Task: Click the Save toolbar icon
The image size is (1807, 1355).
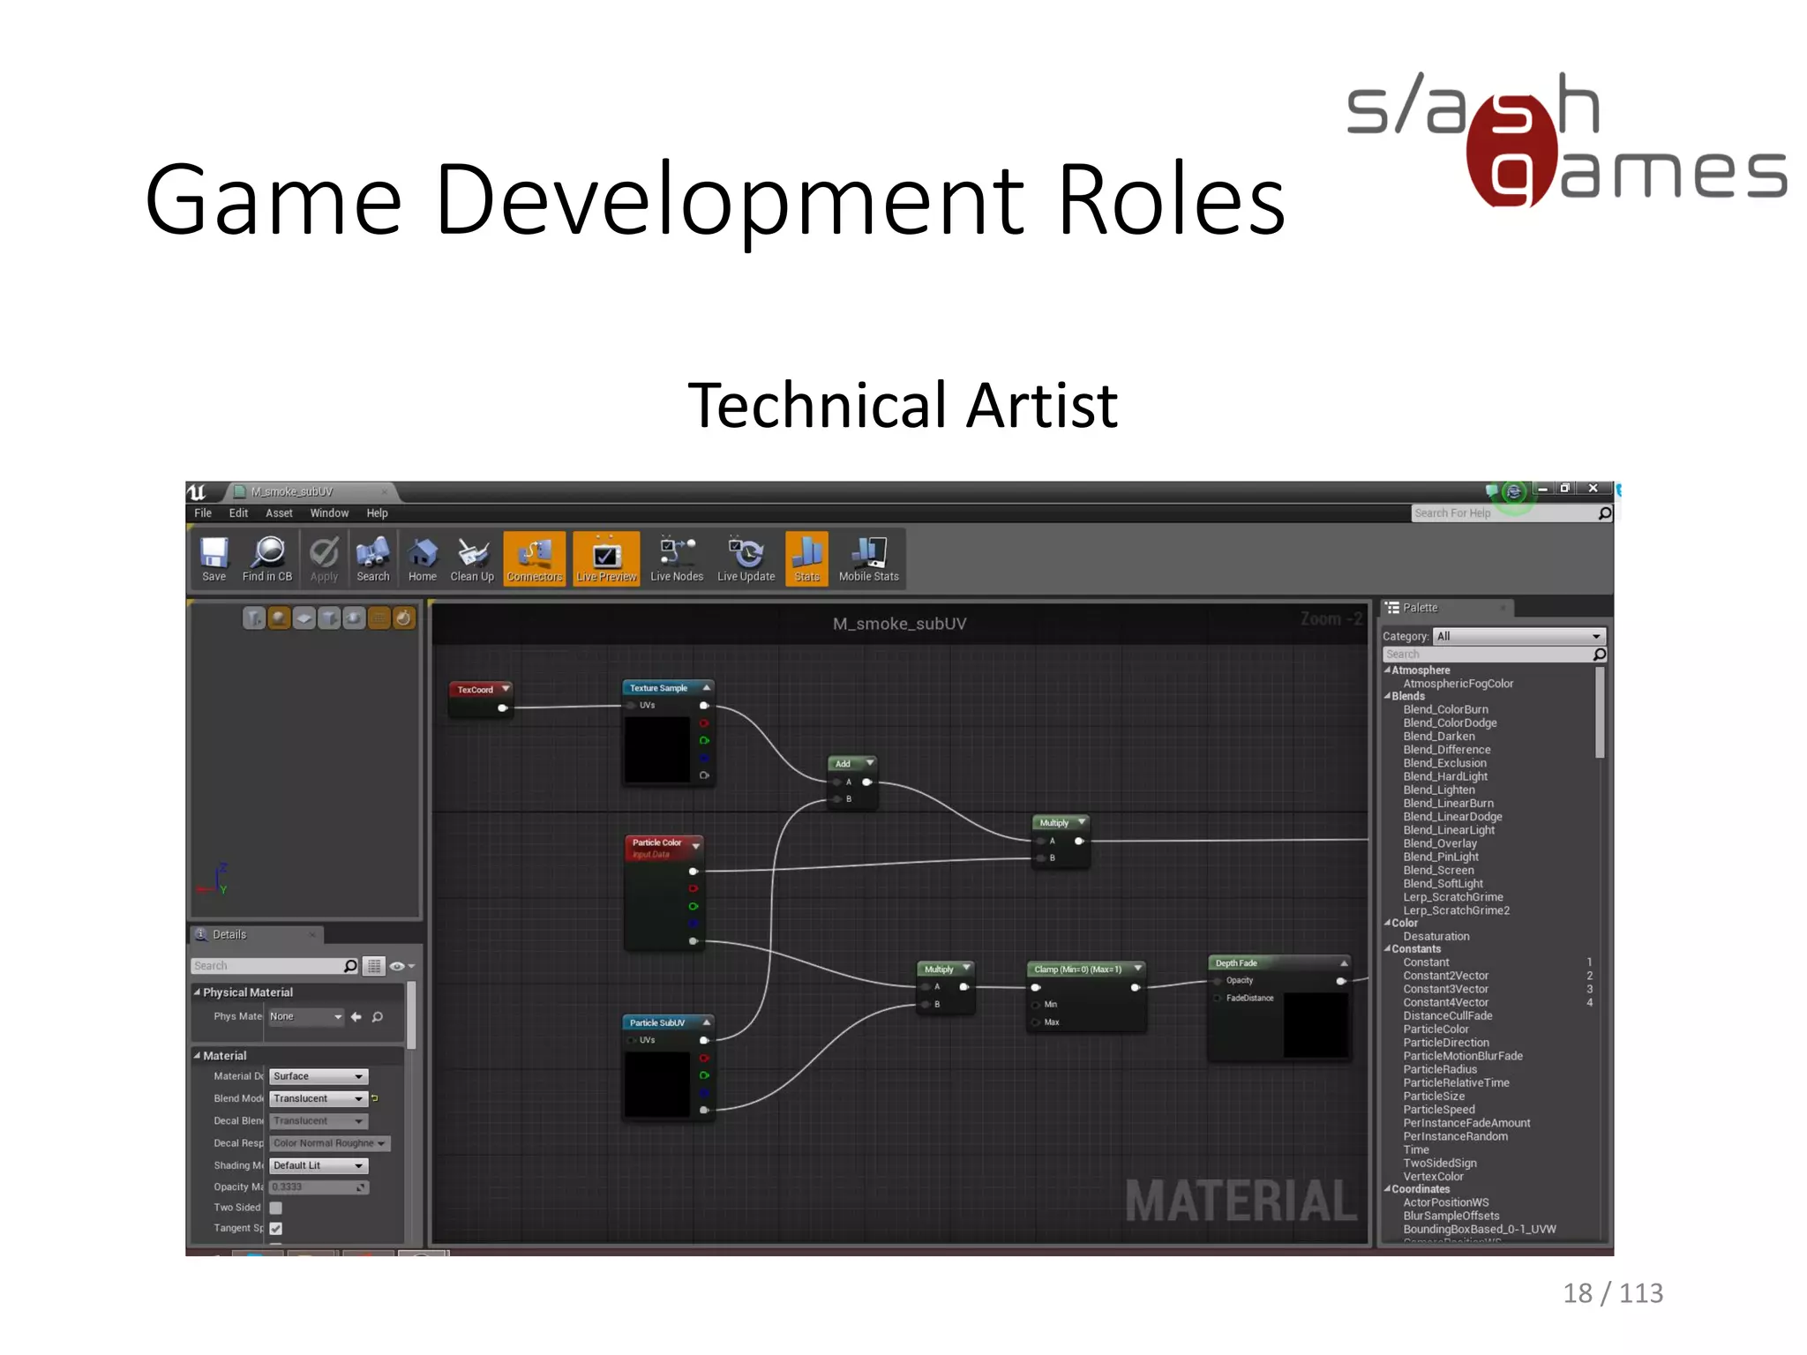Action: tap(214, 559)
